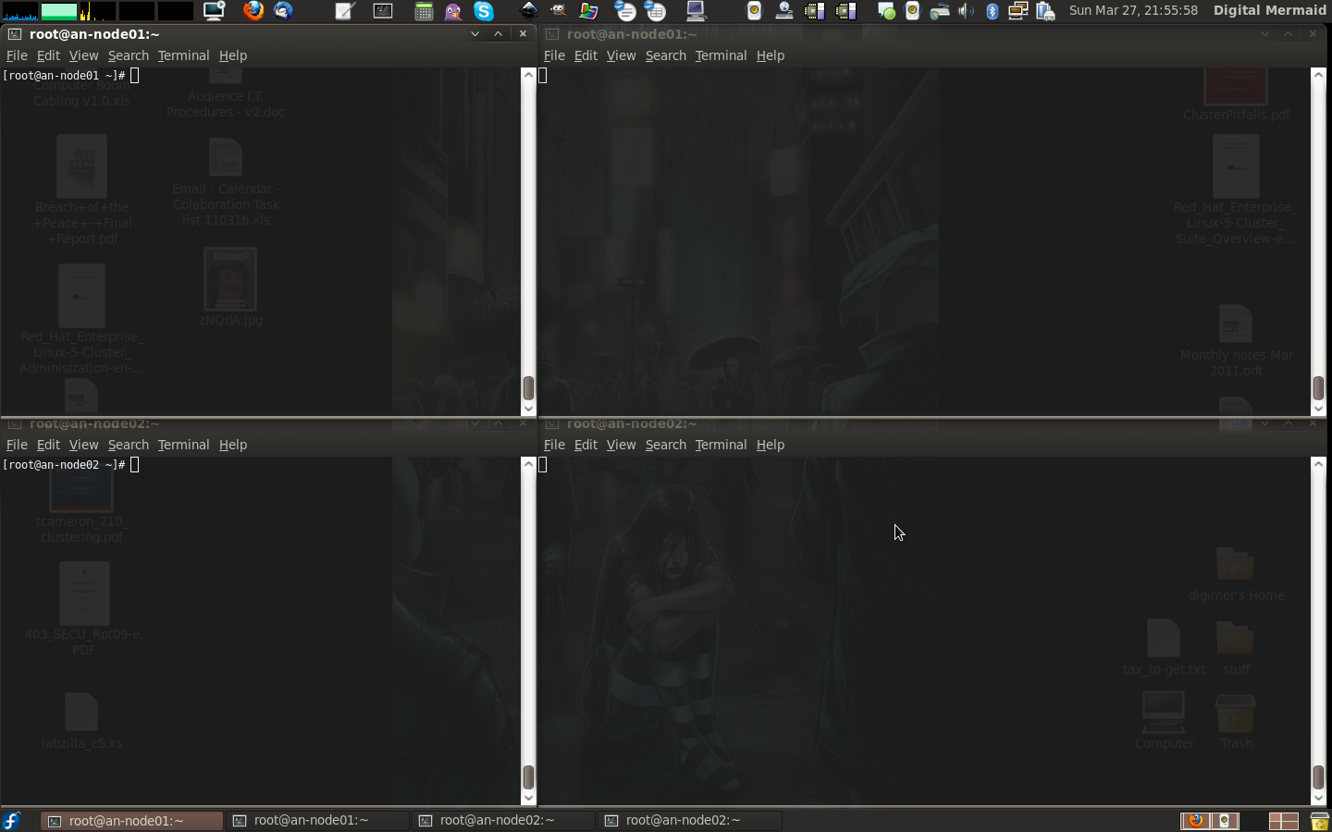
Task: Click scrollbar down arrow in the lower-left terminal
Action: (x=528, y=798)
